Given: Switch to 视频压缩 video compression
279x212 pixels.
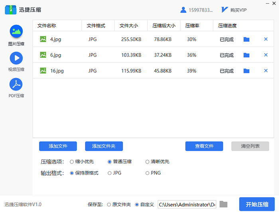Looking at the screenshot, I should coord(16,58).
